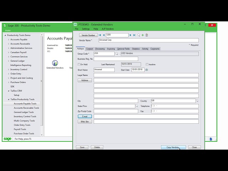Expand Common Services tree node
The width and height of the screenshot is (228, 171).
[9, 57]
